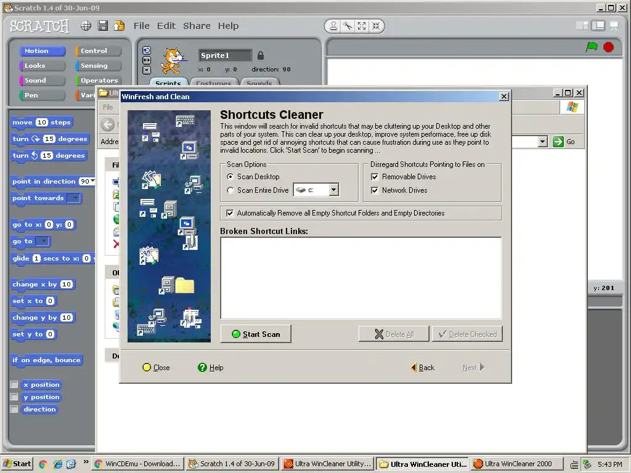Select Scan Desktop radio option
The height and width of the screenshot is (473, 631).
pos(230,177)
